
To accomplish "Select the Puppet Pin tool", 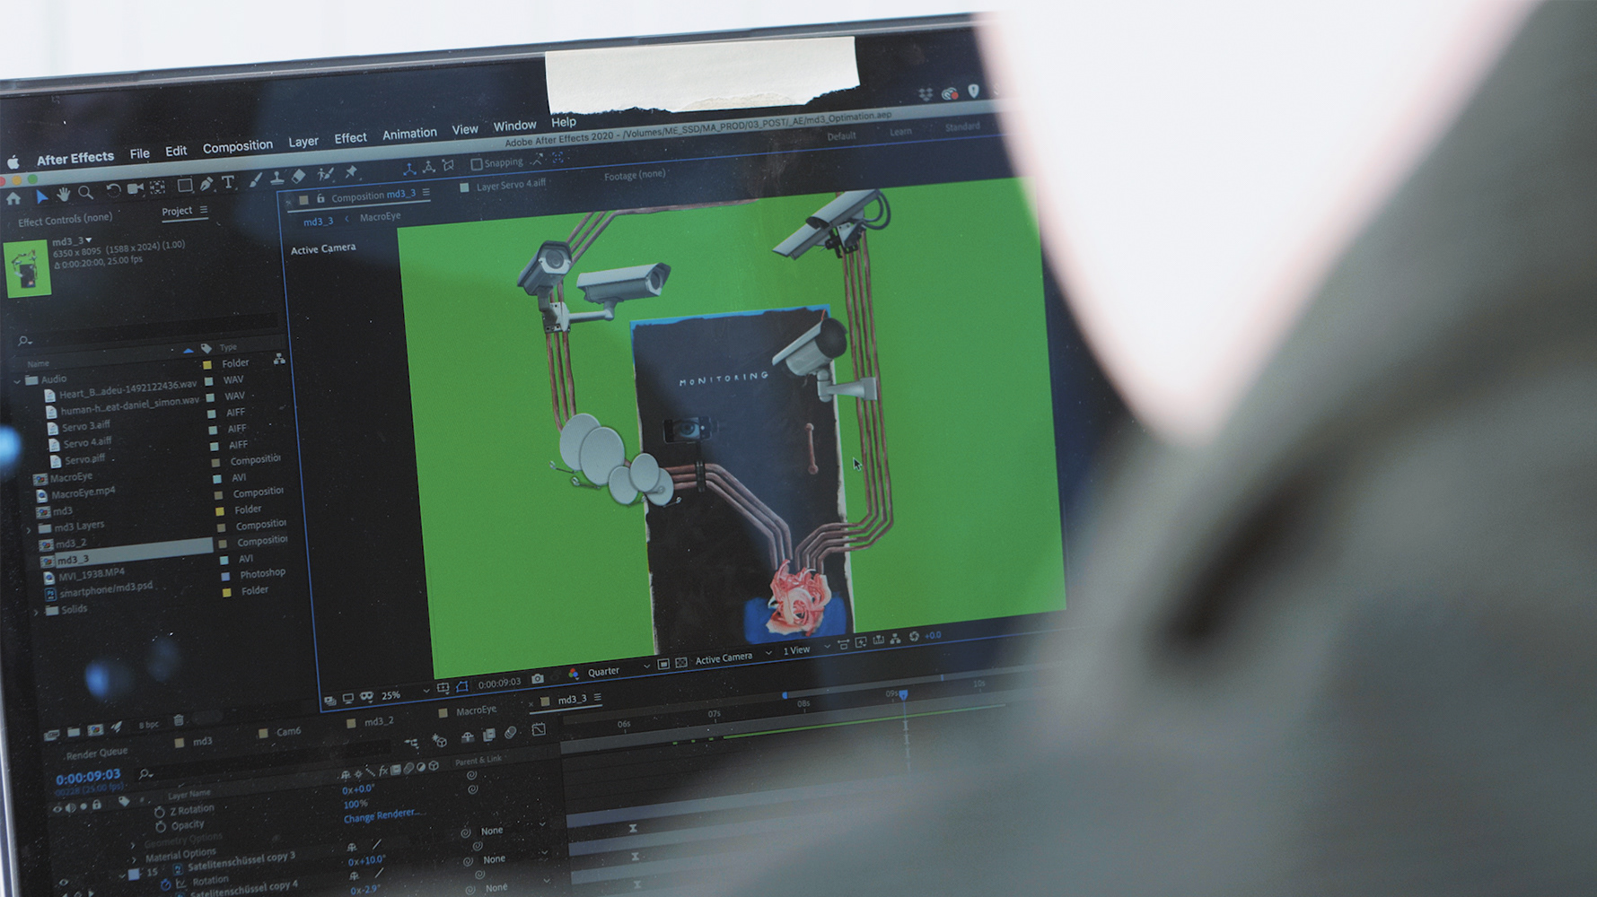I will coord(351,172).
